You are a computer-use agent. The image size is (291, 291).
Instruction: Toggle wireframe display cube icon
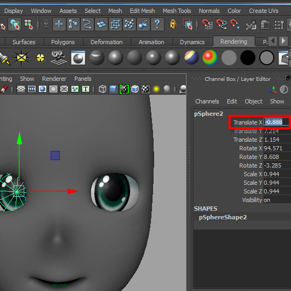click(x=102, y=89)
